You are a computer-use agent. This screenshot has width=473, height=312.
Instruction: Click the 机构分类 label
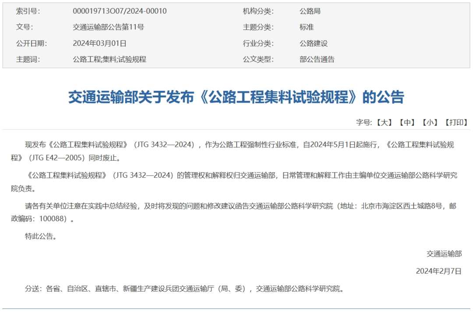(x=258, y=11)
